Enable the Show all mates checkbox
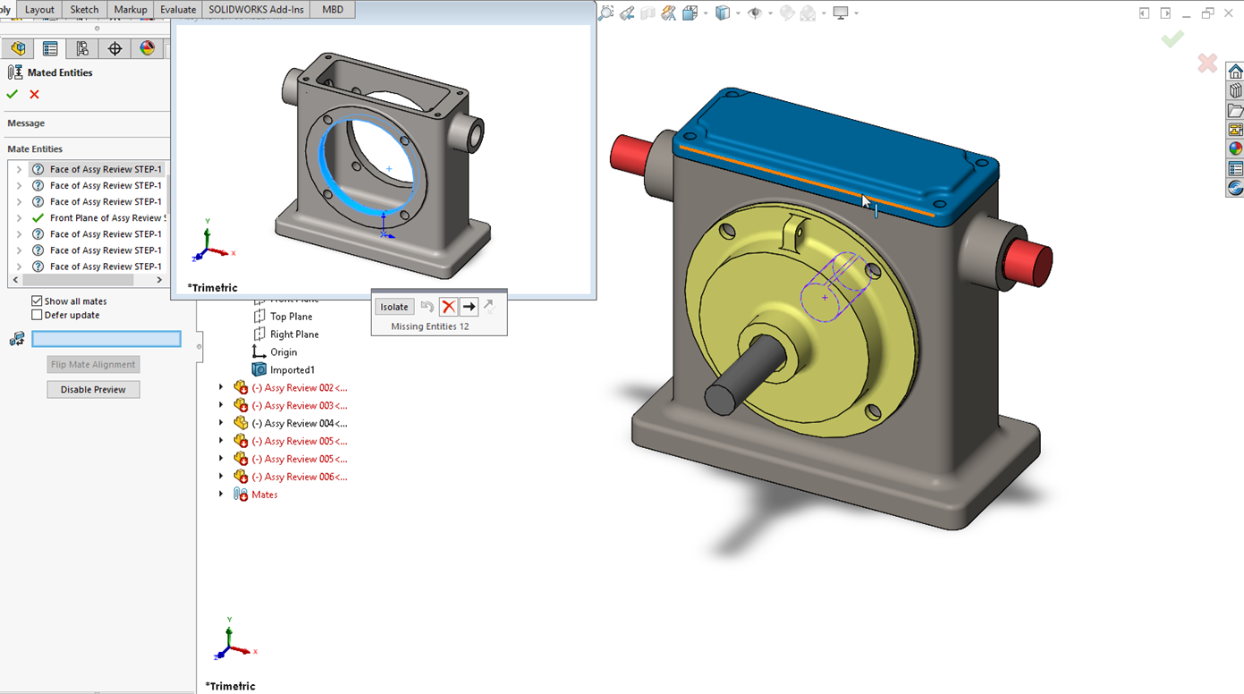 (x=37, y=300)
